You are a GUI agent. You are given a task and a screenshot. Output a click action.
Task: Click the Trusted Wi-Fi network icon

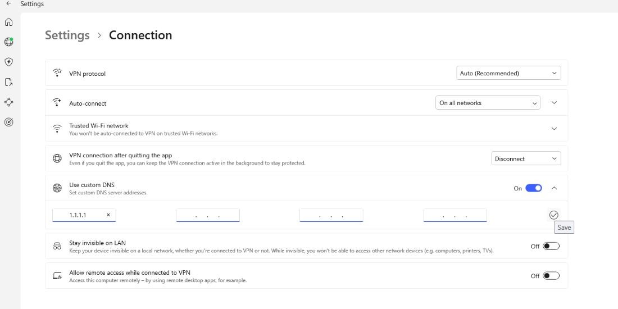pyautogui.click(x=57, y=129)
